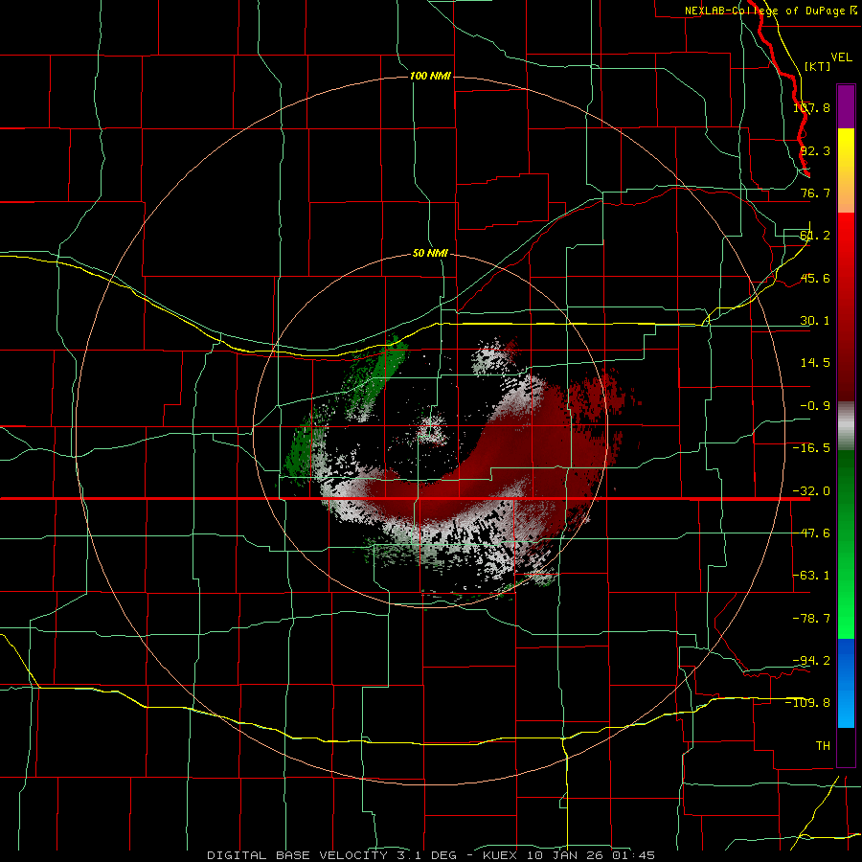This screenshot has width=862, height=862.
Task: Select the -109.8 scale value
Action: (x=808, y=703)
